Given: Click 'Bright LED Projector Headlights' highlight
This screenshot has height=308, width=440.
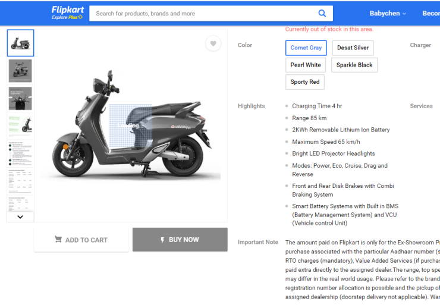Looking at the screenshot, I should 334,154.
